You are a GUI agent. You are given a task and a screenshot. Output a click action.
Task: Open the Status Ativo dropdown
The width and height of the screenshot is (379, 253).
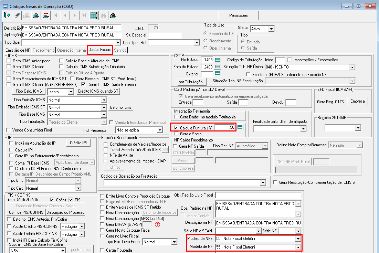272,29
